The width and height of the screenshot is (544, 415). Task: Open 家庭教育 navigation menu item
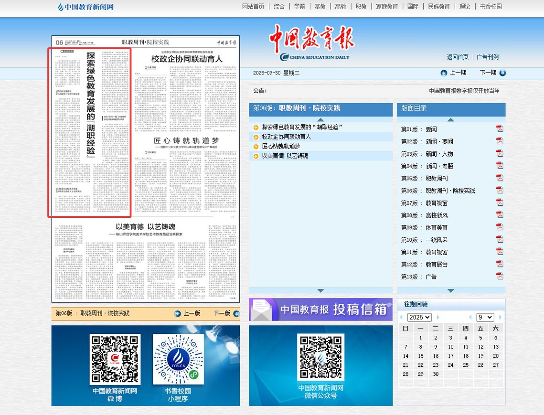[387, 7]
